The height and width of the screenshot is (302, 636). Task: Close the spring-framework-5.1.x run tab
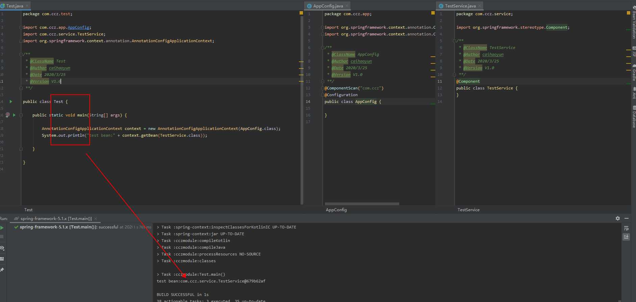(96, 218)
